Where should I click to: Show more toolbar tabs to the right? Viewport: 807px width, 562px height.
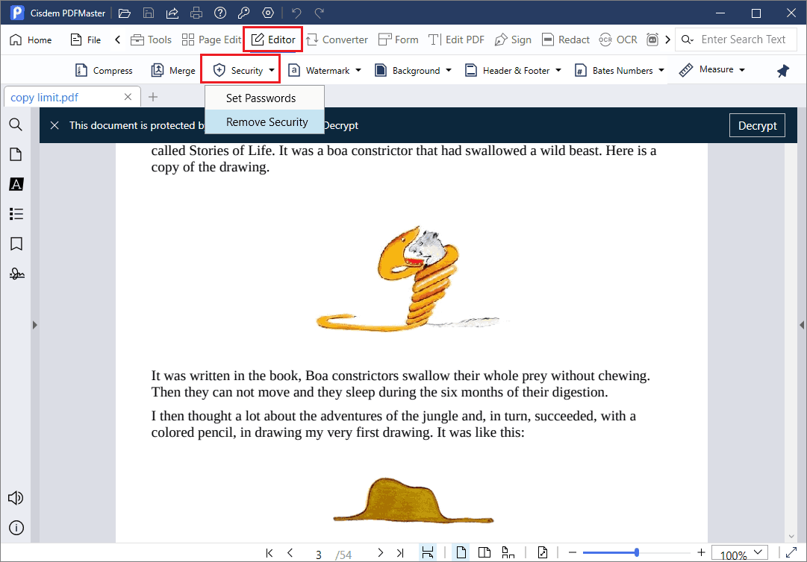tap(667, 40)
